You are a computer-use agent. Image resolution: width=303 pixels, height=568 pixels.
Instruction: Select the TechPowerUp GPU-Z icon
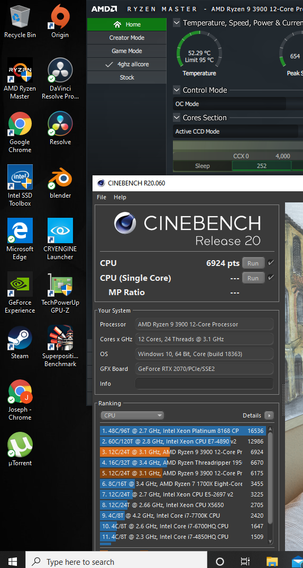tap(60, 292)
